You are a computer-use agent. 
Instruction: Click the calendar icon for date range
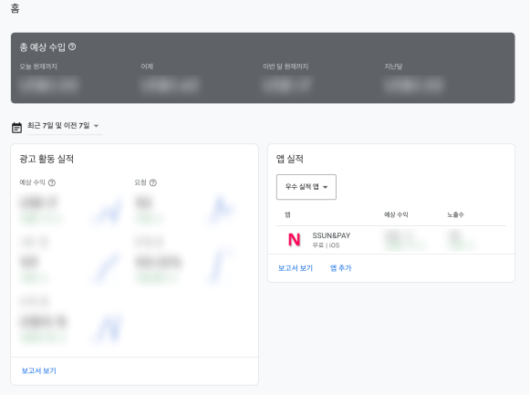(x=16, y=128)
